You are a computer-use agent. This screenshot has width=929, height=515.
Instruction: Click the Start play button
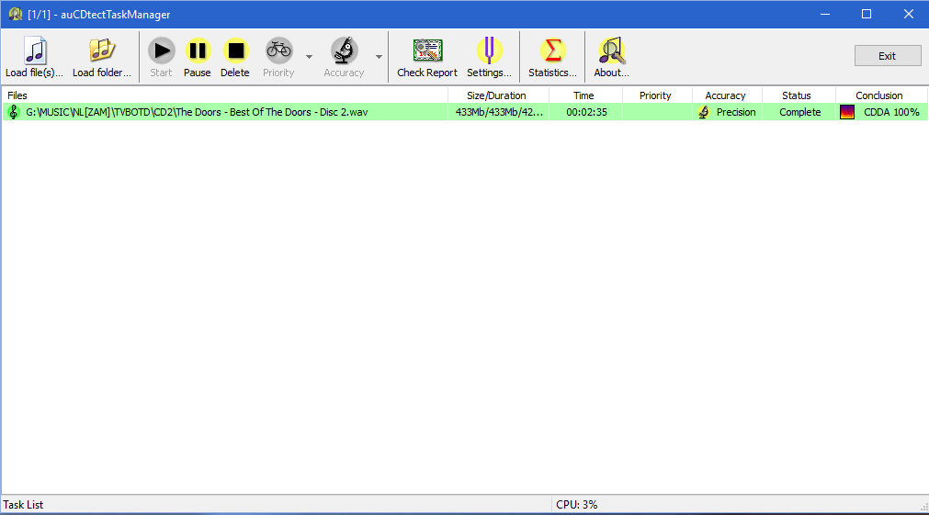[161, 50]
